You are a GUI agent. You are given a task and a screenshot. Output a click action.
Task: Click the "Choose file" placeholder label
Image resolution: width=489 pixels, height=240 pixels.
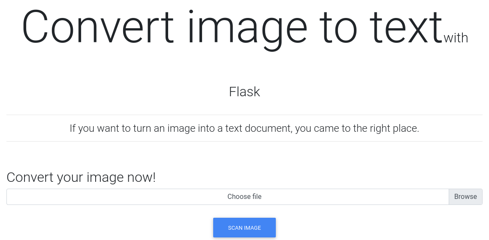tap(244, 197)
